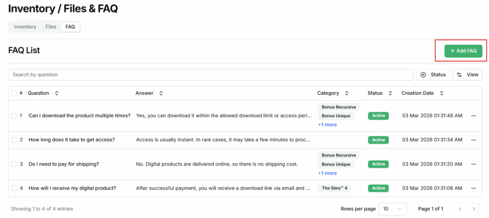Click ellipsis menu for receive digital product row
489x218 pixels.
(473, 188)
